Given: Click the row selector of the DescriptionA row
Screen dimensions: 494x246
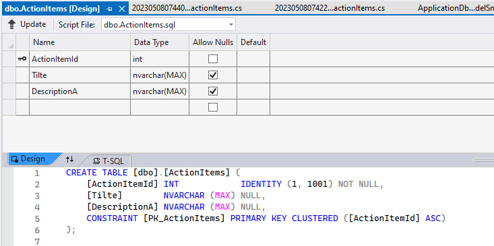Looking at the screenshot, I should point(9,91).
